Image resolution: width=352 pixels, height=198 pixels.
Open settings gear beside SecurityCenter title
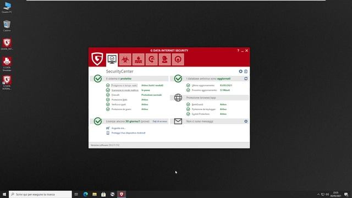pyautogui.click(x=241, y=71)
